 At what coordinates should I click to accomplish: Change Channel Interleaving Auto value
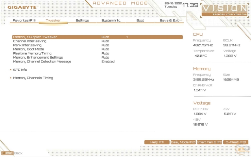105,41
